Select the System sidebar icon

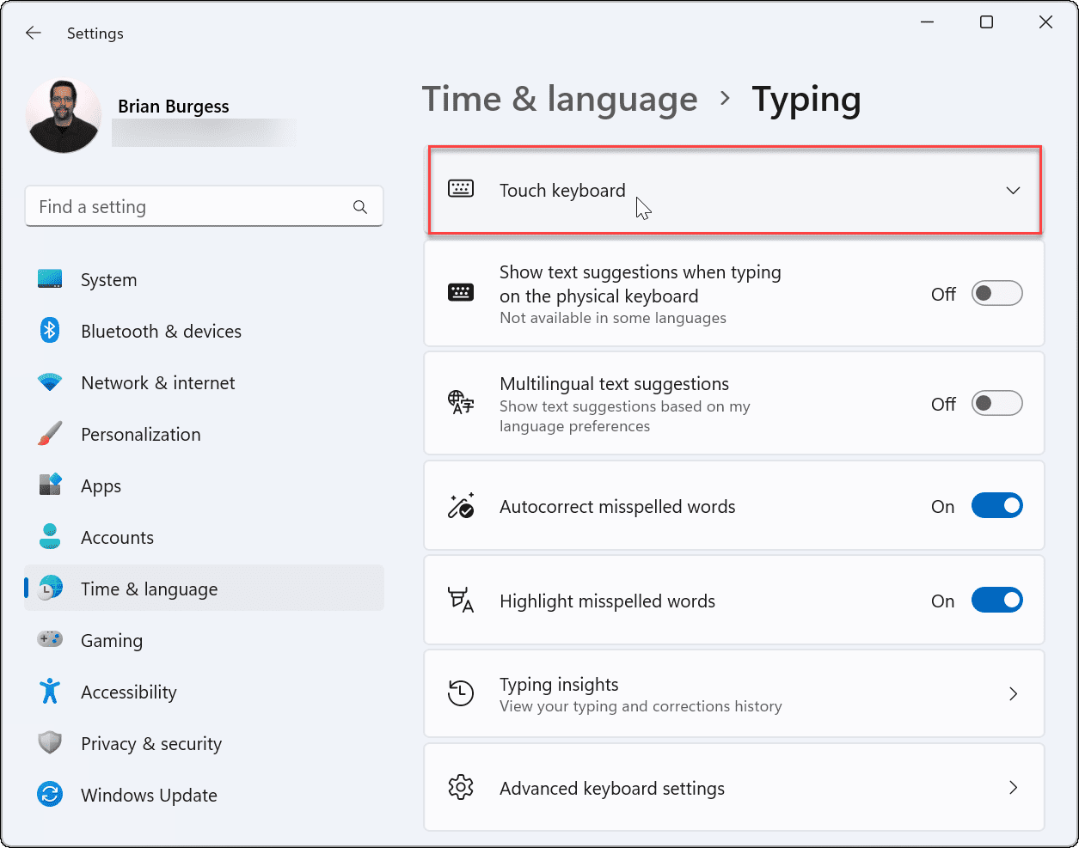click(50, 278)
